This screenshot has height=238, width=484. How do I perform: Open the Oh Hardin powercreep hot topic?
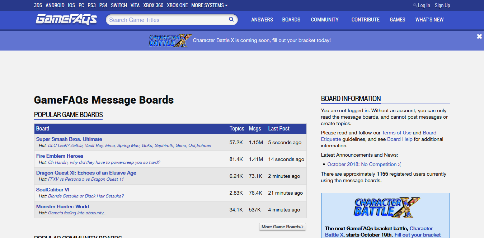pos(104,162)
